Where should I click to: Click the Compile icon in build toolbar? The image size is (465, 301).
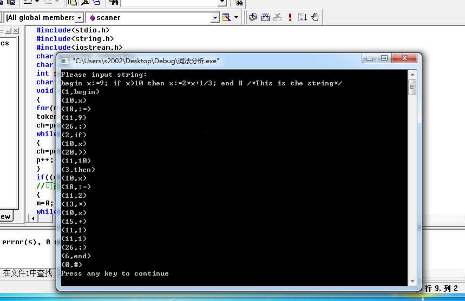(253, 17)
